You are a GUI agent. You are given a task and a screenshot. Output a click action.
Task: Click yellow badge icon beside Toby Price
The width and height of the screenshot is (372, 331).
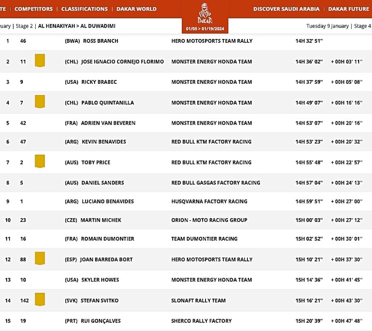tap(40, 161)
